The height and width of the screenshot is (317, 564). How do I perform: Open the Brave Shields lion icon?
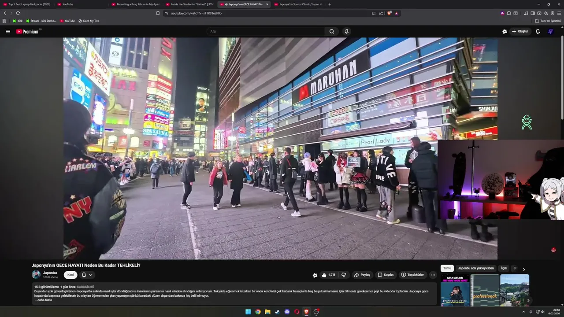pos(390,13)
